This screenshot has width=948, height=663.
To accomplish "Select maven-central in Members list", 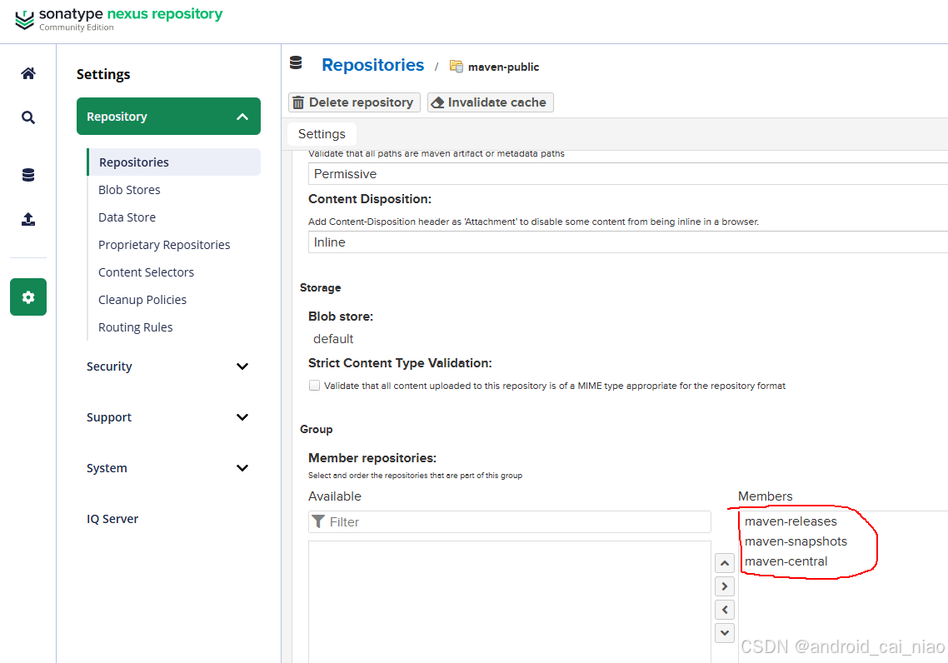I will pyautogui.click(x=786, y=561).
